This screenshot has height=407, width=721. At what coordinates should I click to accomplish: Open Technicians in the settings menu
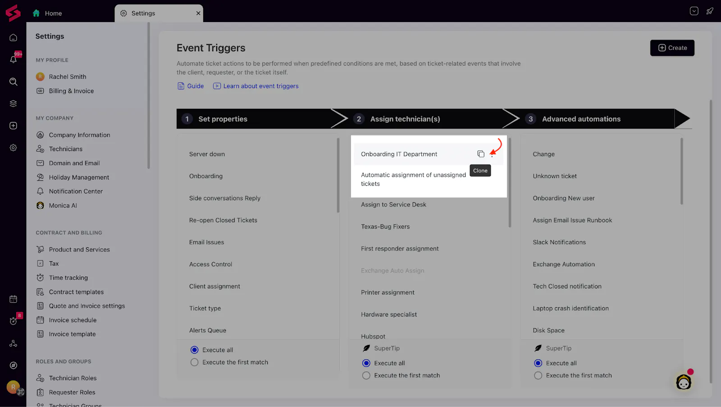66,149
